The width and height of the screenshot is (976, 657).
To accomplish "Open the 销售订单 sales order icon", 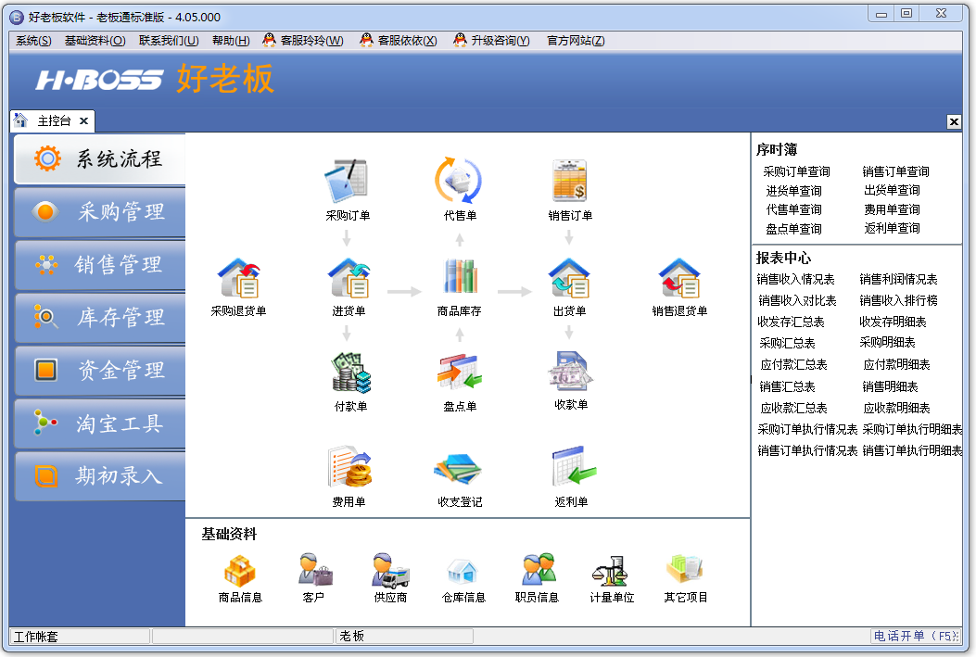I will point(569,181).
